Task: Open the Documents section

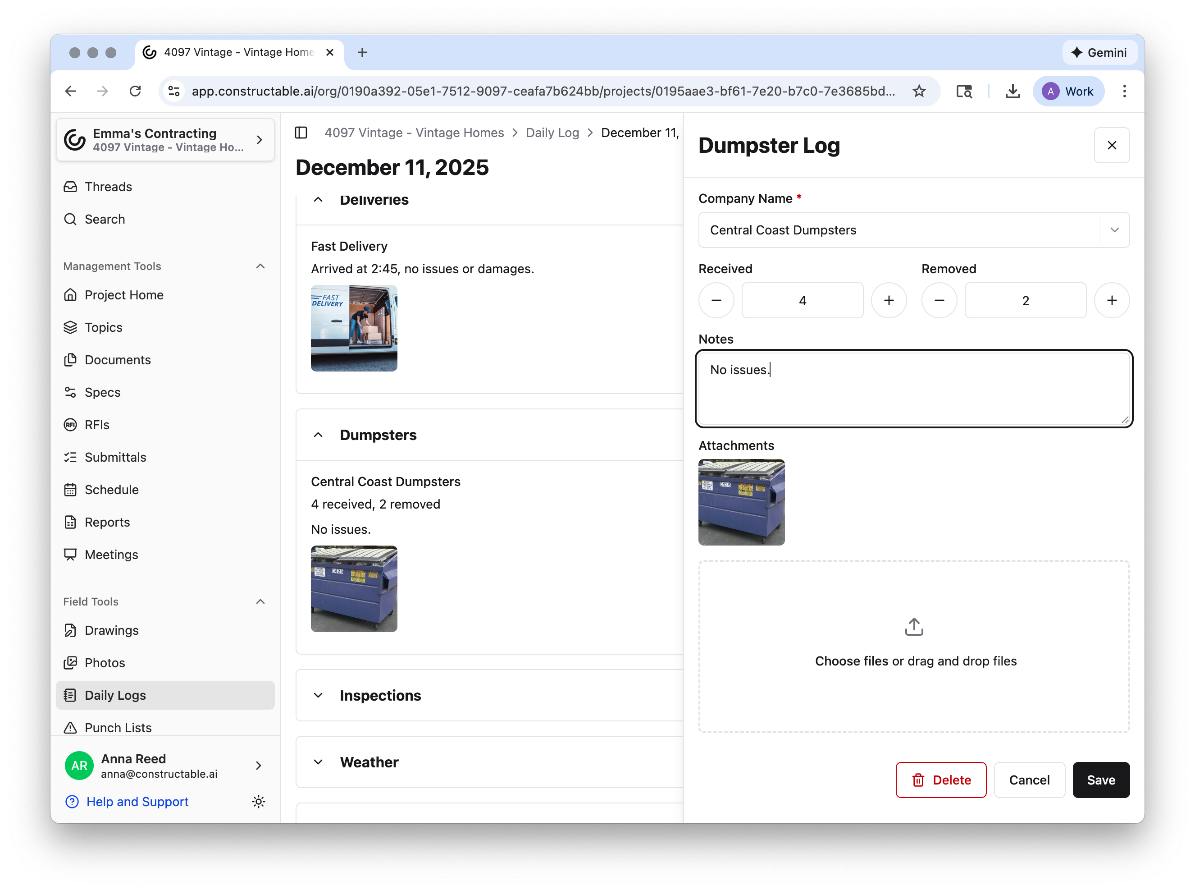Action: pyautogui.click(x=165, y=360)
